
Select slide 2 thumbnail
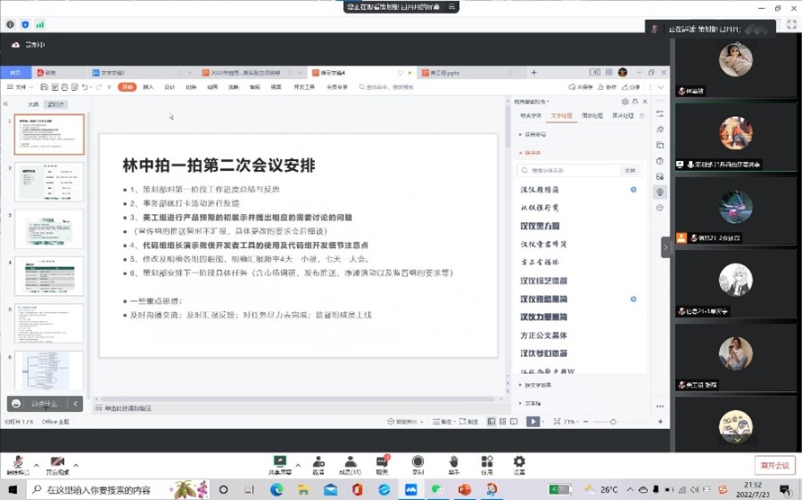50,182
